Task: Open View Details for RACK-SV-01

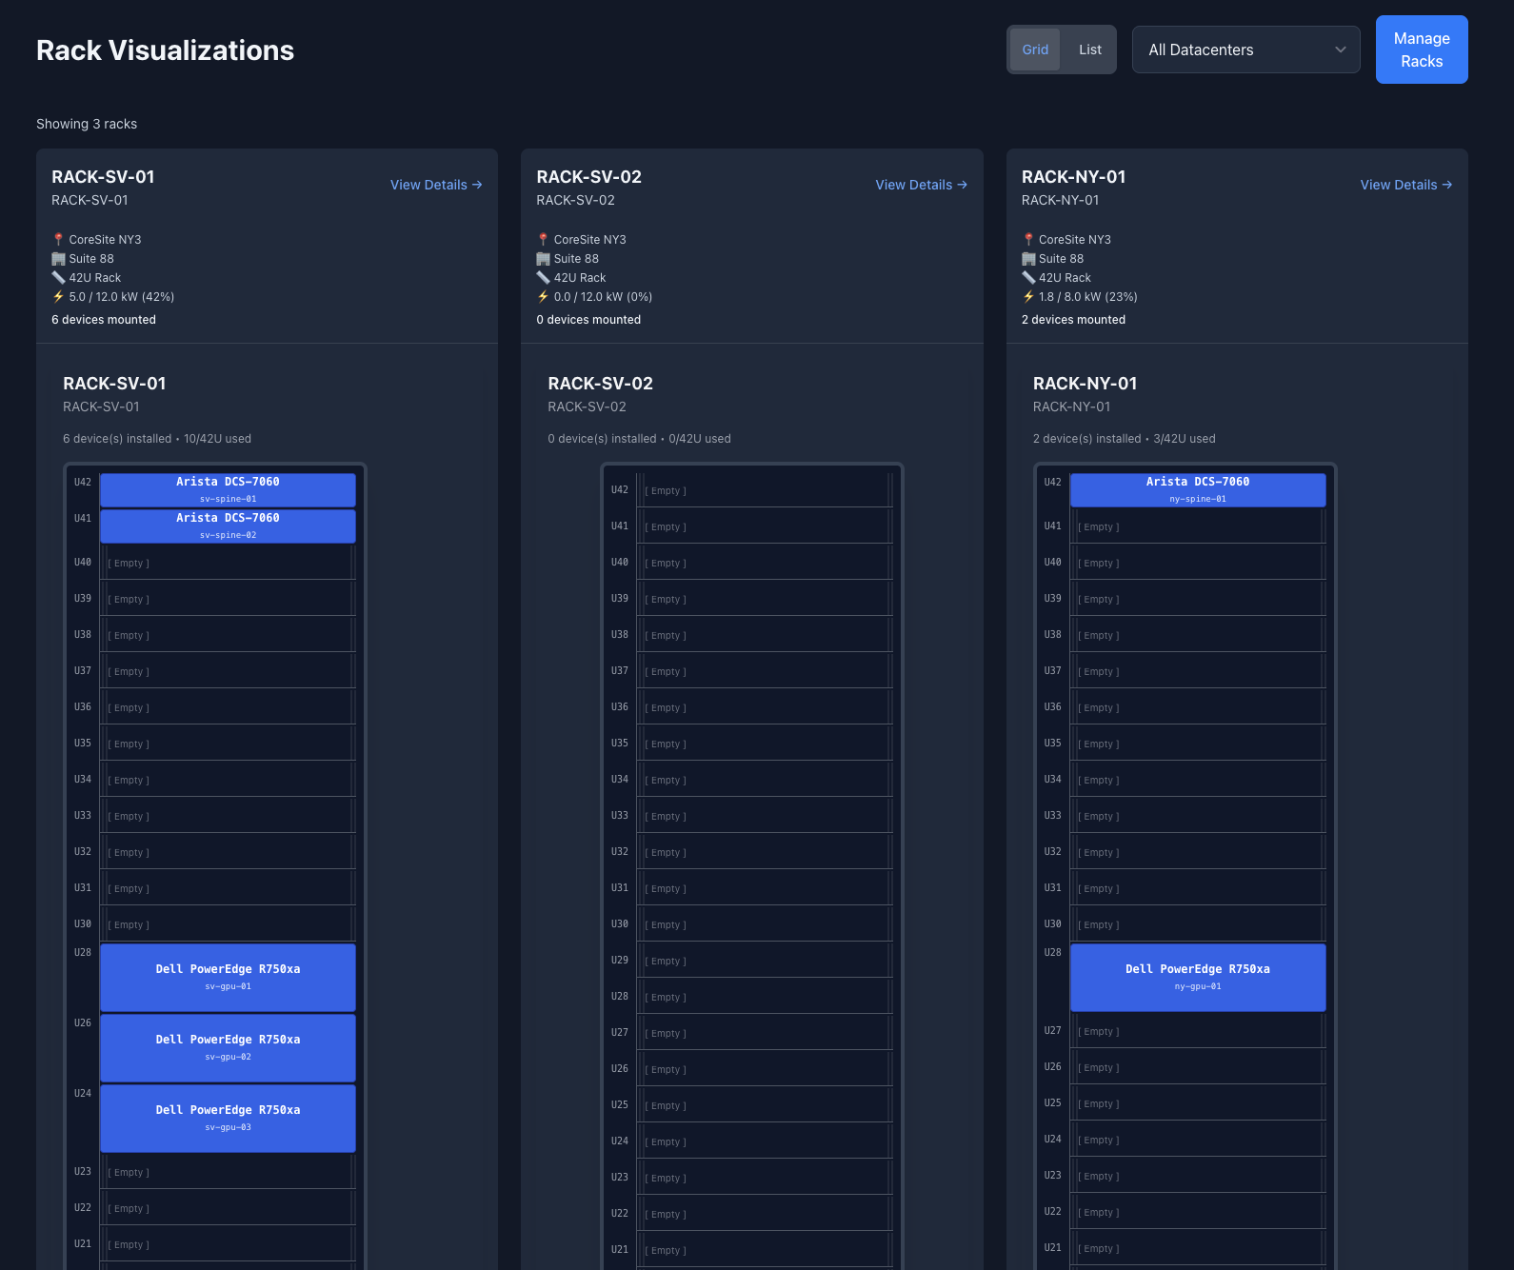Action: pyautogui.click(x=436, y=185)
